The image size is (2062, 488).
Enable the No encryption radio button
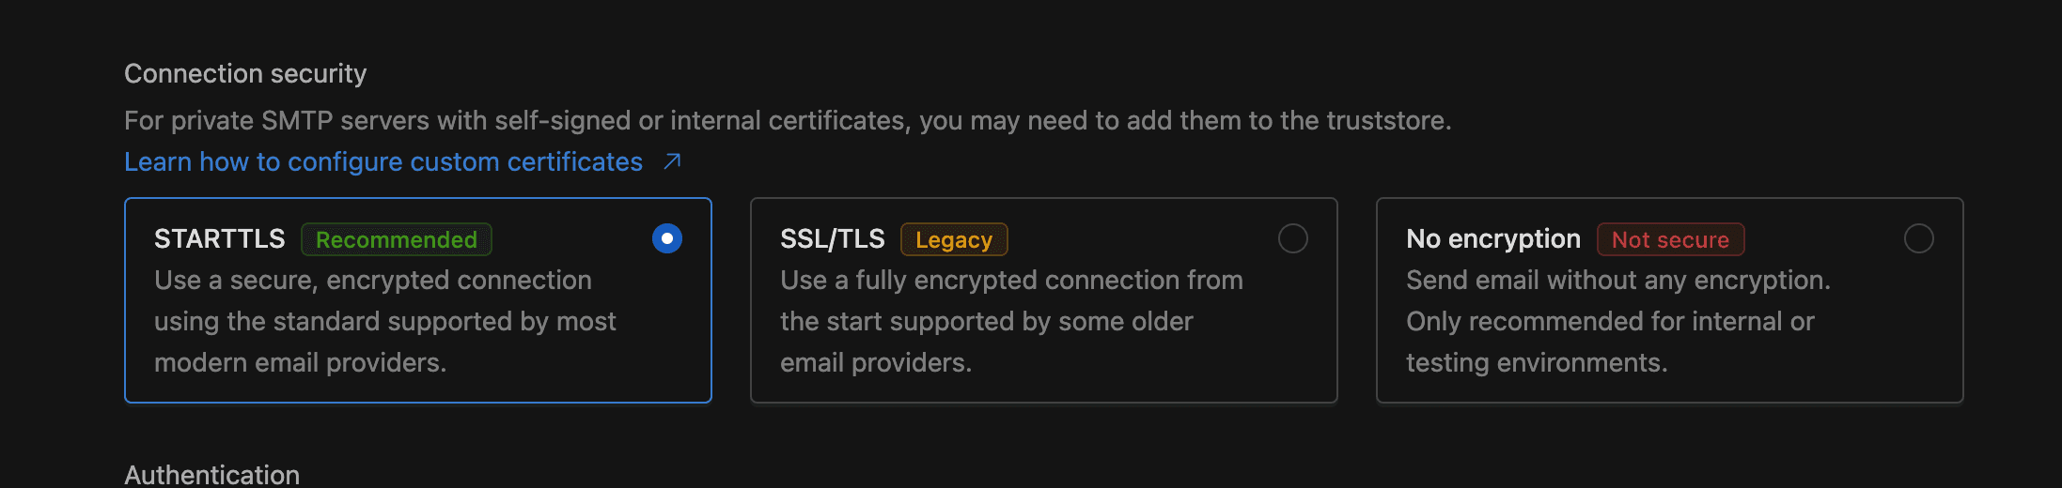tap(1919, 238)
